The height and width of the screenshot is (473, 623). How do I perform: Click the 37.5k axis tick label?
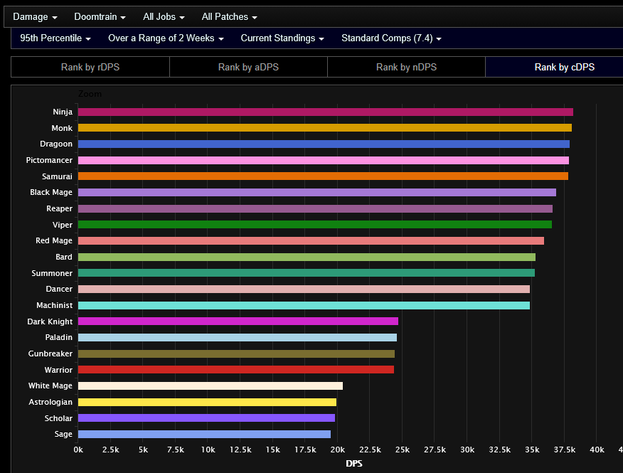[x=564, y=450]
